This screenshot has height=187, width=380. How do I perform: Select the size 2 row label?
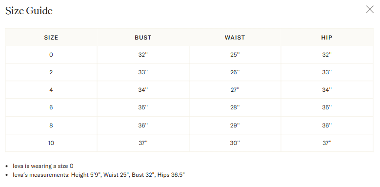coord(51,72)
